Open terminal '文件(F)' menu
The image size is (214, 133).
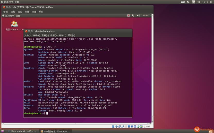28,35
